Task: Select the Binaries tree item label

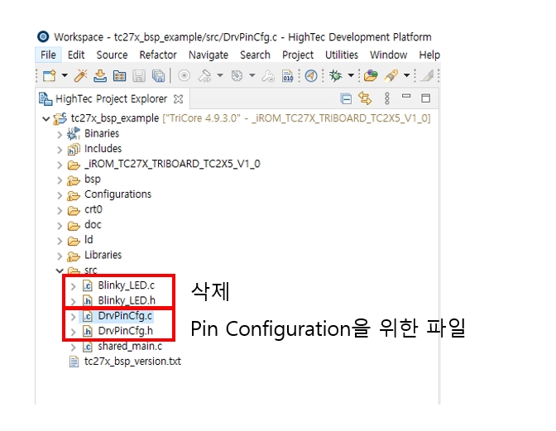Action: coord(102,134)
